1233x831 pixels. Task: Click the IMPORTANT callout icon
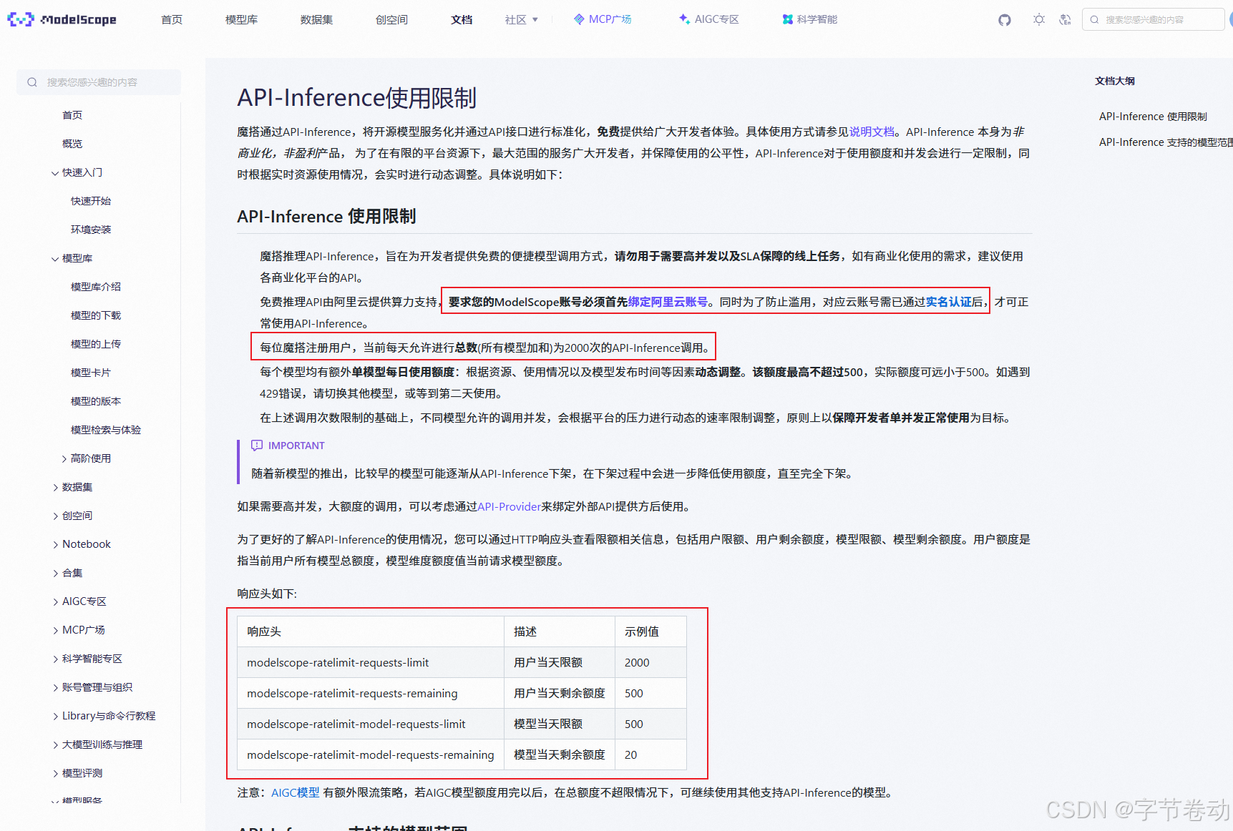[x=258, y=445]
